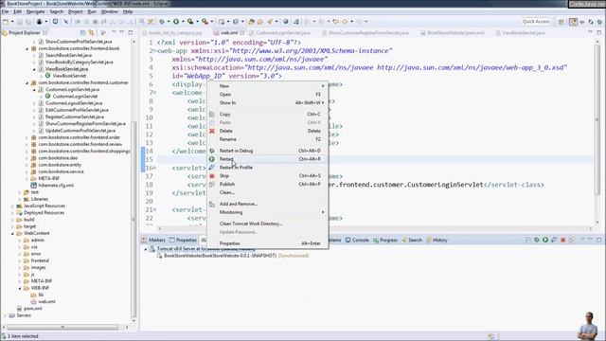The width and height of the screenshot is (606, 341).
Task: Click the Project Explorer horizontal scrollbar
Action: pyautogui.click(x=63, y=327)
